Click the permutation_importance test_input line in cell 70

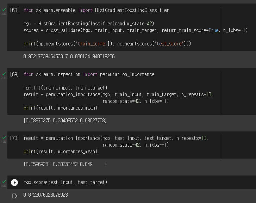[116, 138]
